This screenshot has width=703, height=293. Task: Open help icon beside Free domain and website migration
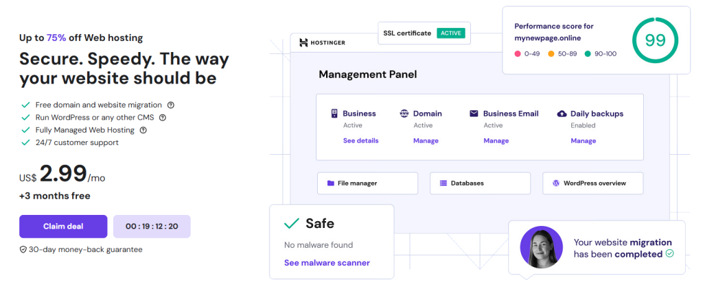[171, 105]
